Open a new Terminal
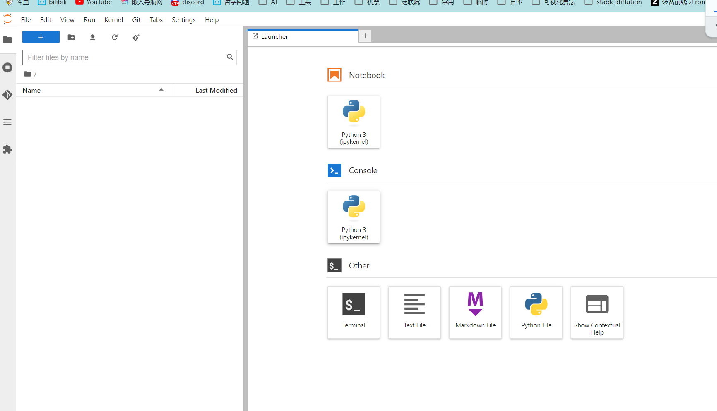717x411 pixels. pyautogui.click(x=354, y=313)
